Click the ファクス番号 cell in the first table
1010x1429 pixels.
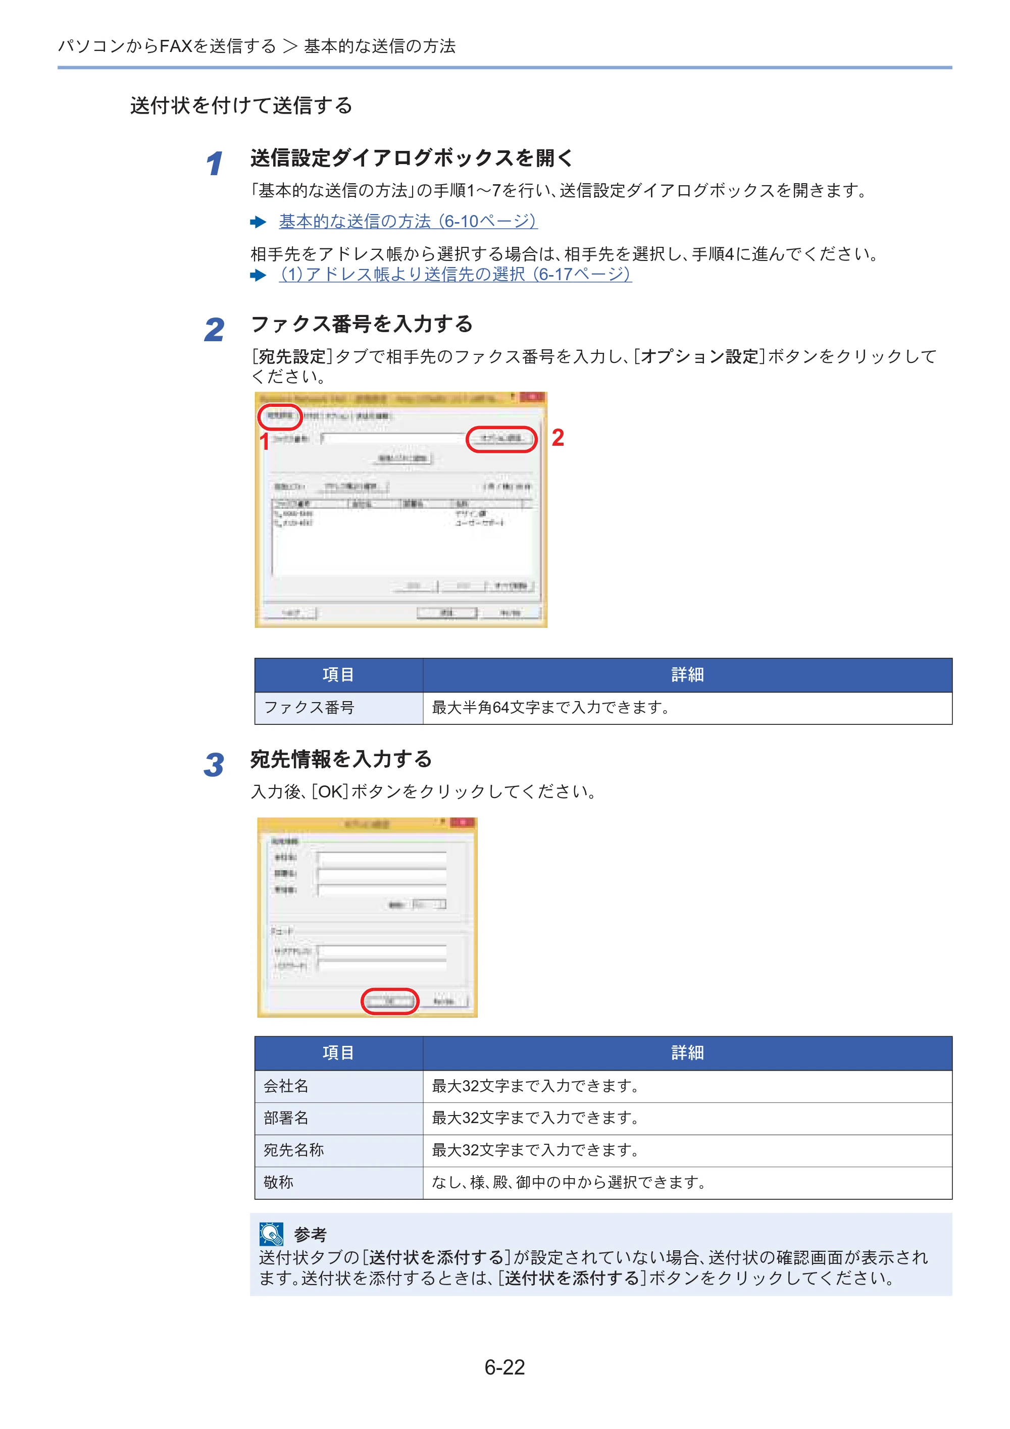pos(339,708)
